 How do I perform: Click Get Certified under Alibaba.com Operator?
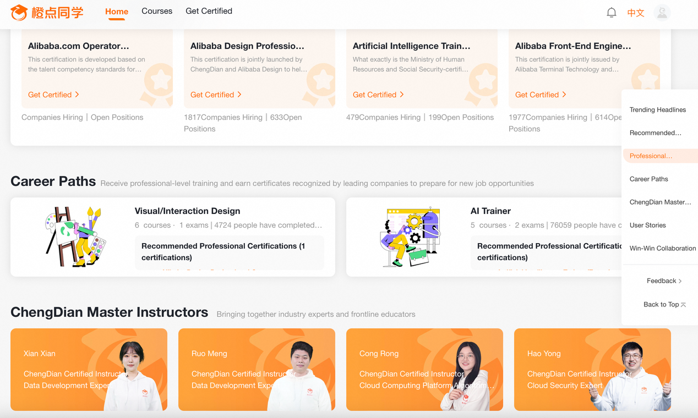(x=53, y=95)
